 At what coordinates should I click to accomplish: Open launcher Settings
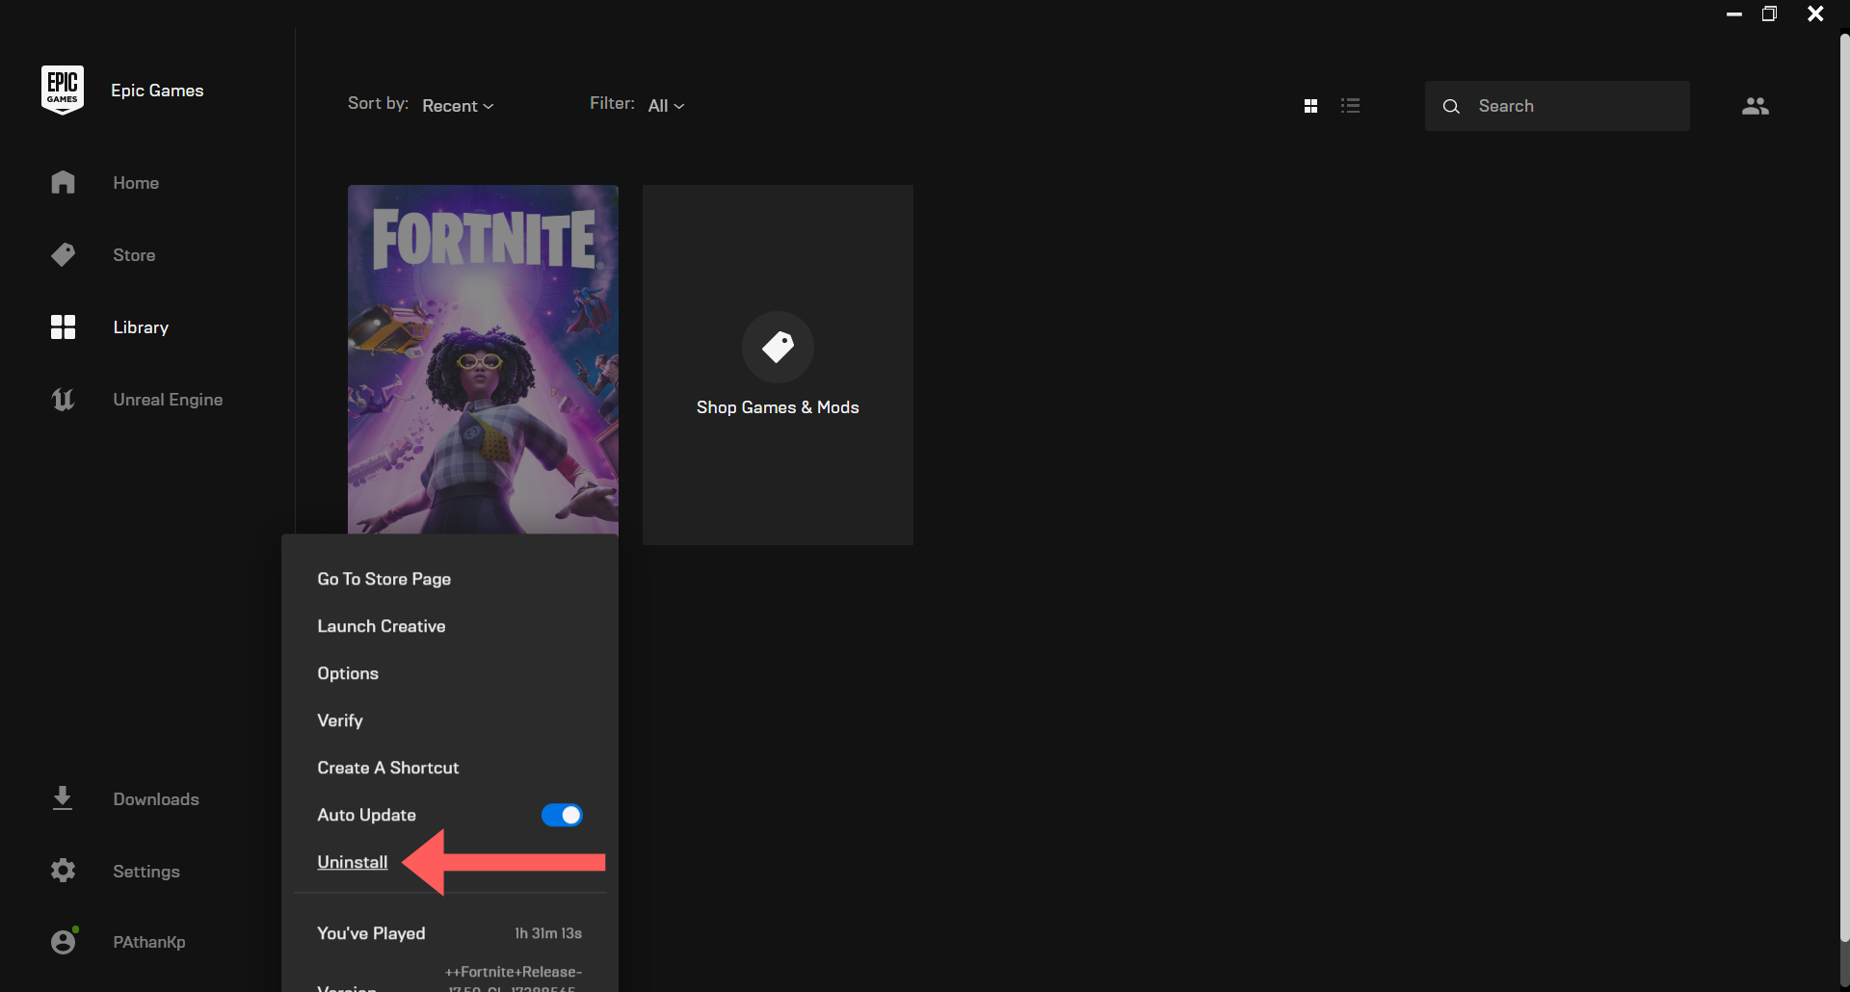tap(146, 871)
